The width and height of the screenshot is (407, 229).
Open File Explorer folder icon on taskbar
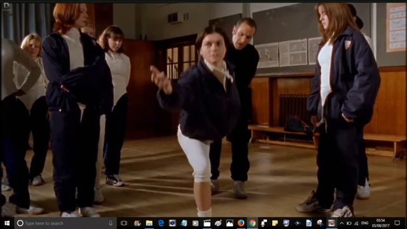point(149,223)
